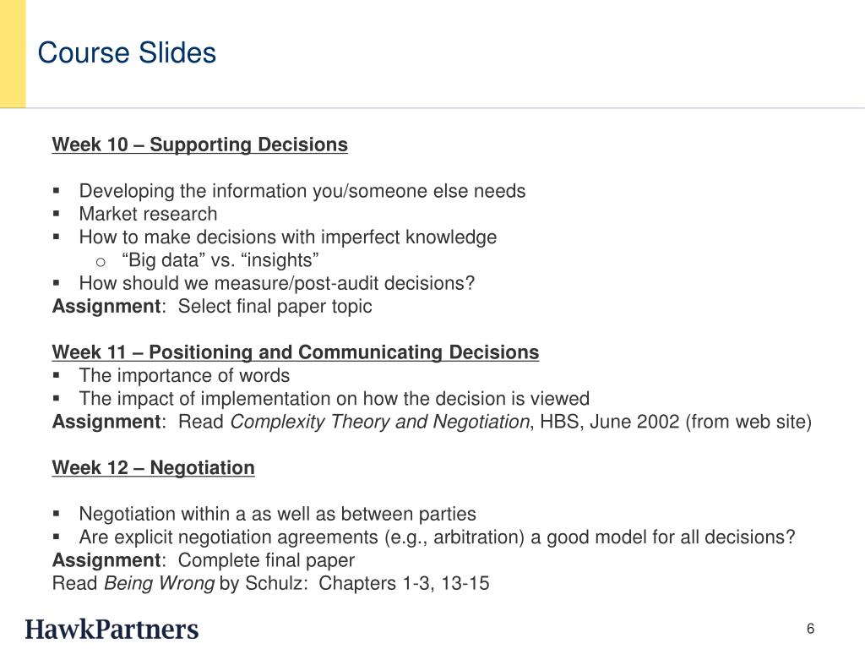Screen dimensions: 865x649
Task: Select the Week 12 – Negotiation heading
Action: pyautogui.click(x=153, y=467)
